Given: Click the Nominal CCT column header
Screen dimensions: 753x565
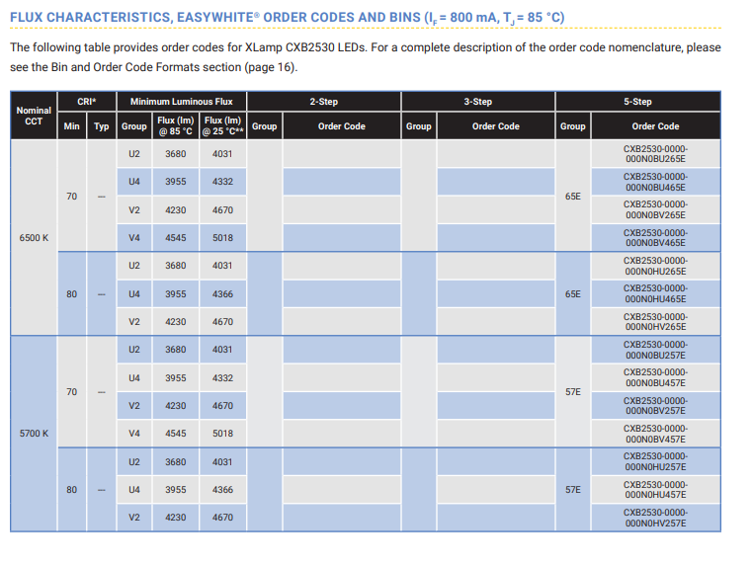Looking at the screenshot, I should (x=34, y=116).
